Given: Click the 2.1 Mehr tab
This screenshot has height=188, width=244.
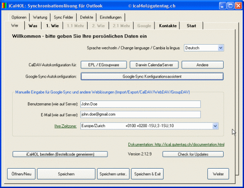Looking at the screenshot, I should [x=121, y=26].
